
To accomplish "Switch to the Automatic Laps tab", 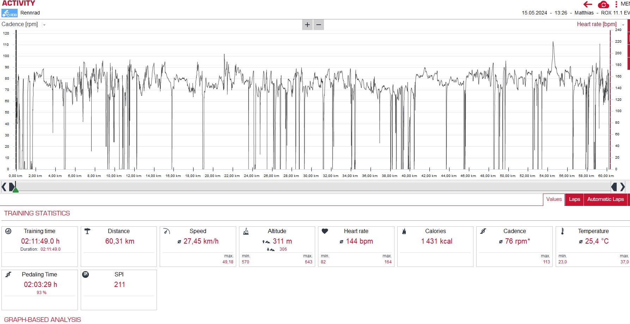I will click(x=605, y=200).
